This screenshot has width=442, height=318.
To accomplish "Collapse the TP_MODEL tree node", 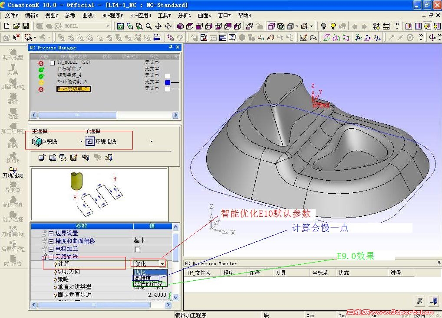I will coord(52,63).
